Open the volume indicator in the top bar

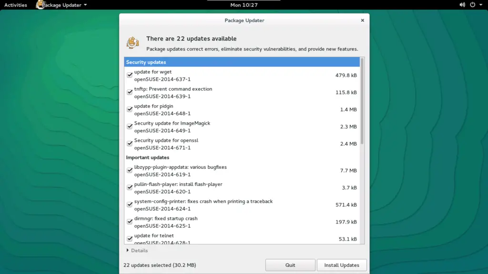(462, 5)
